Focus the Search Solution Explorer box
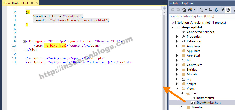The height and width of the screenshot is (110, 235). (202, 16)
